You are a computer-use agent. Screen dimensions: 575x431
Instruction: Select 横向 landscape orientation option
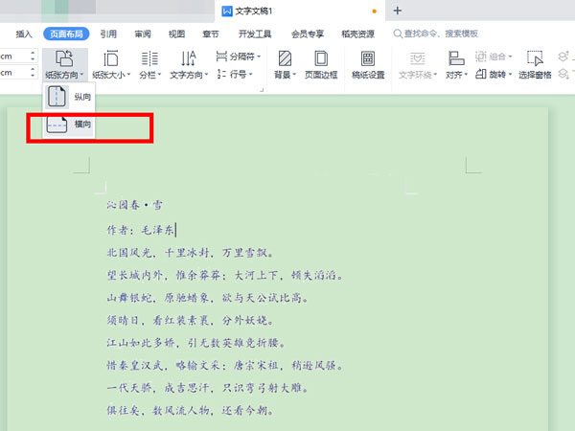click(x=69, y=125)
